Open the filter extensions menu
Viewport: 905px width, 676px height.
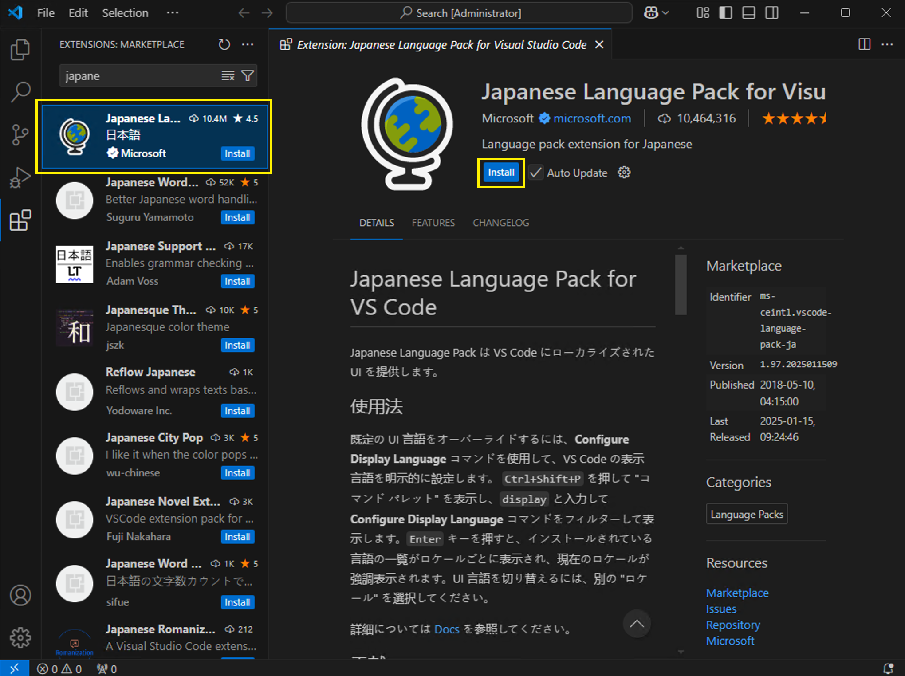click(x=248, y=76)
